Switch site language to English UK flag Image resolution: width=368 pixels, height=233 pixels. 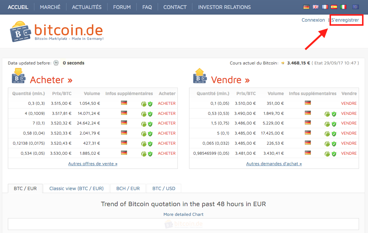[x=316, y=7]
